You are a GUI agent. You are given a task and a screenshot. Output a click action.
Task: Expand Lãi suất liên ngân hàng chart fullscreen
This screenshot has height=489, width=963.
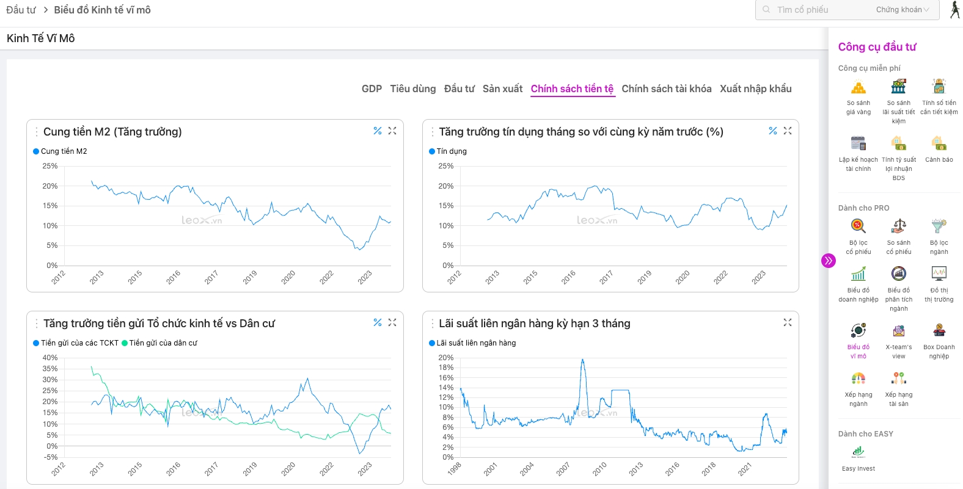point(788,323)
